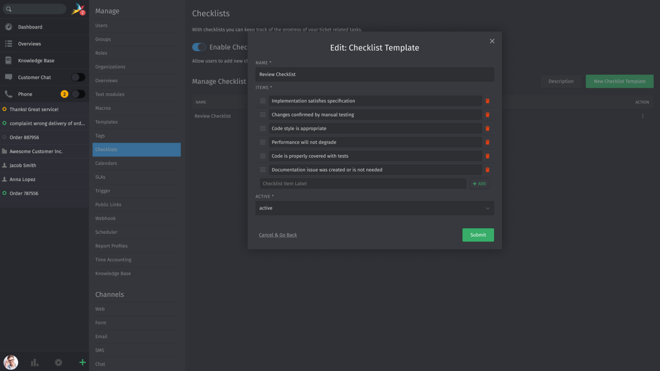This screenshot has height=371, width=660.
Task: Turn off the Enable Checklist switch
Action: [199, 47]
